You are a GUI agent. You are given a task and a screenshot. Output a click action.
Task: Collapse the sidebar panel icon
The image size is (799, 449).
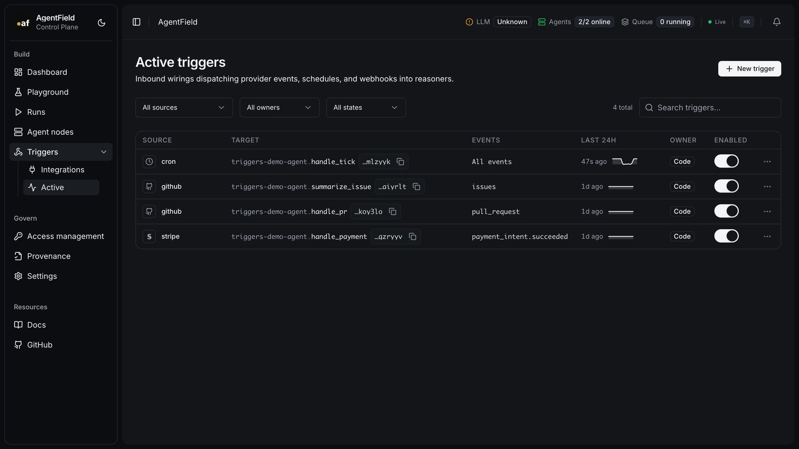(136, 22)
